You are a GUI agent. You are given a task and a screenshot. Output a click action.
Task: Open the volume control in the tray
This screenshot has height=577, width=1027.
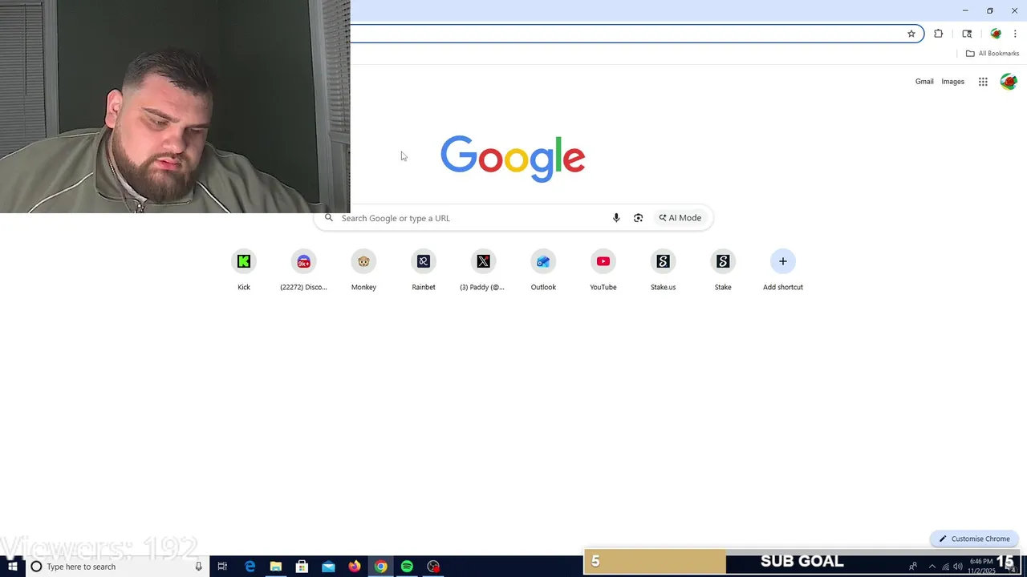click(958, 567)
